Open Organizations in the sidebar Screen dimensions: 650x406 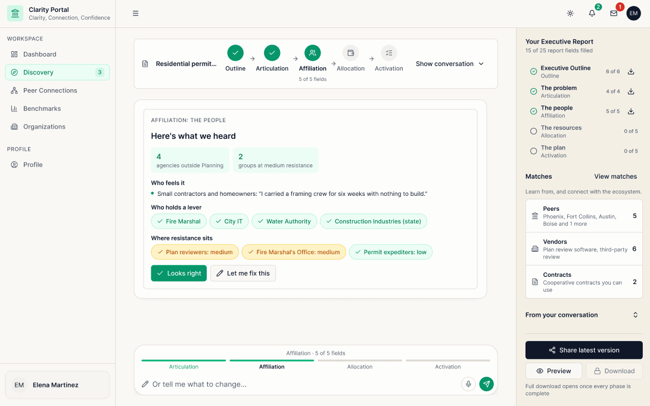(x=58, y=127)
